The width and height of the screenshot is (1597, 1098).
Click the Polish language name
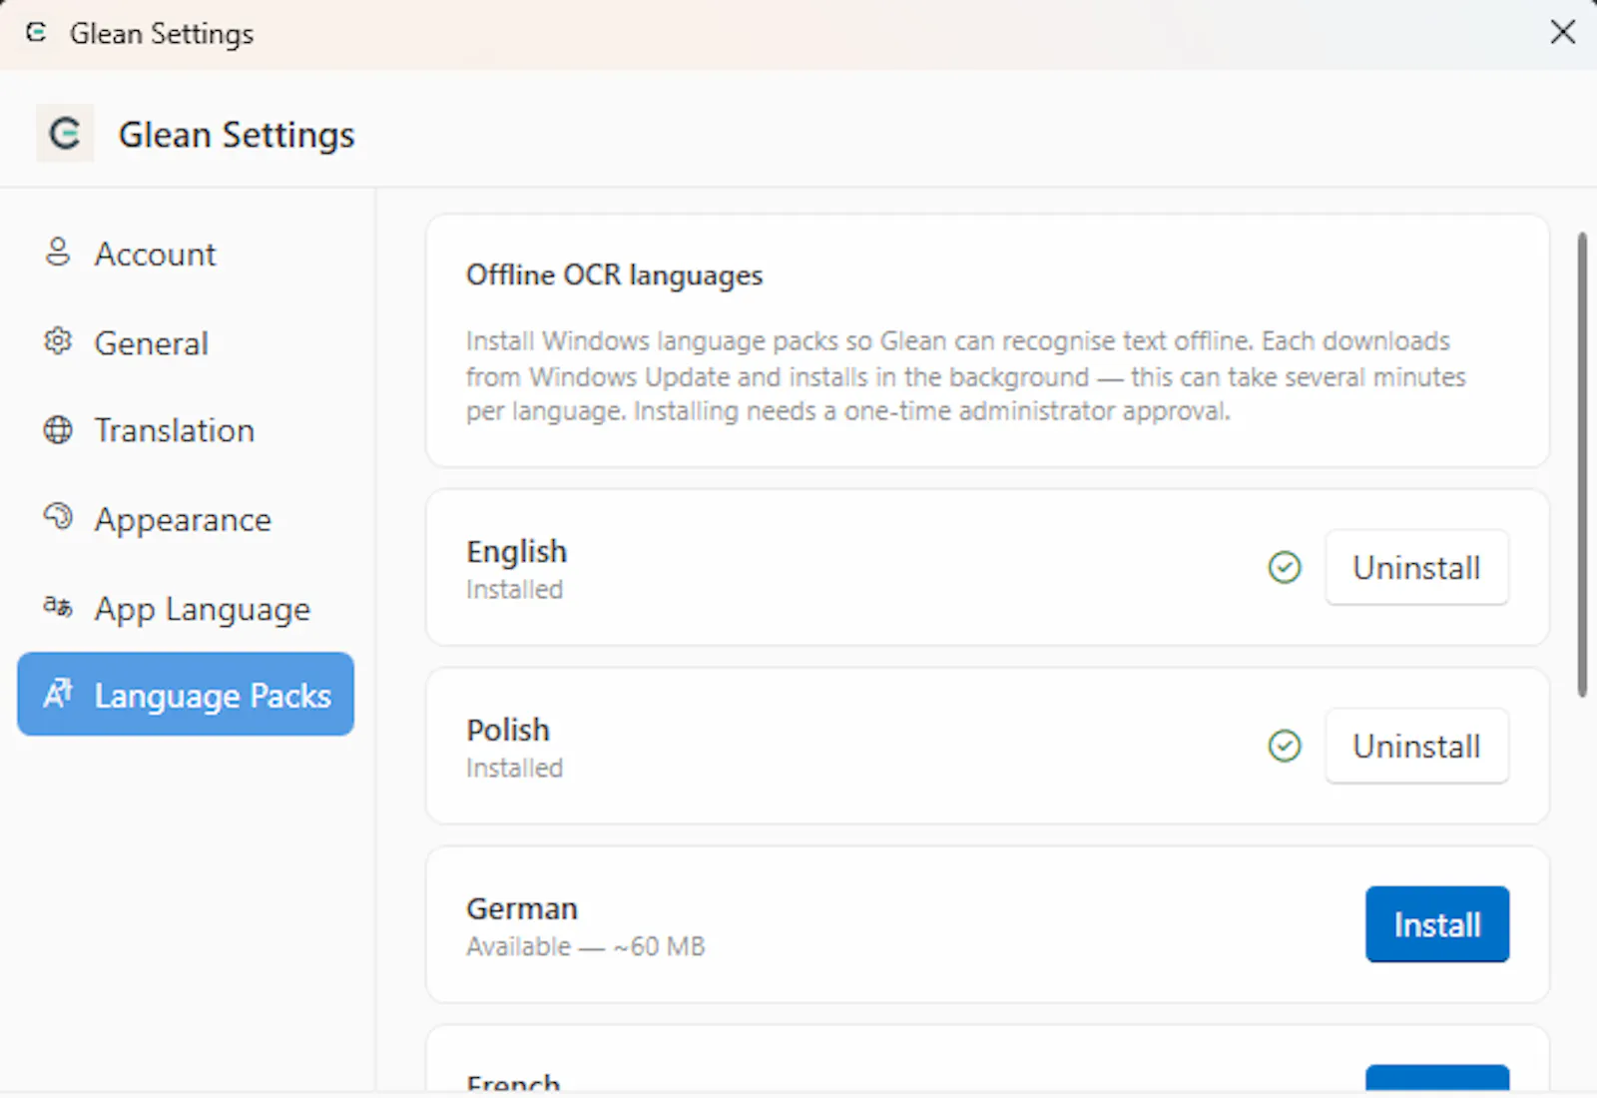(x=508, y=730)
